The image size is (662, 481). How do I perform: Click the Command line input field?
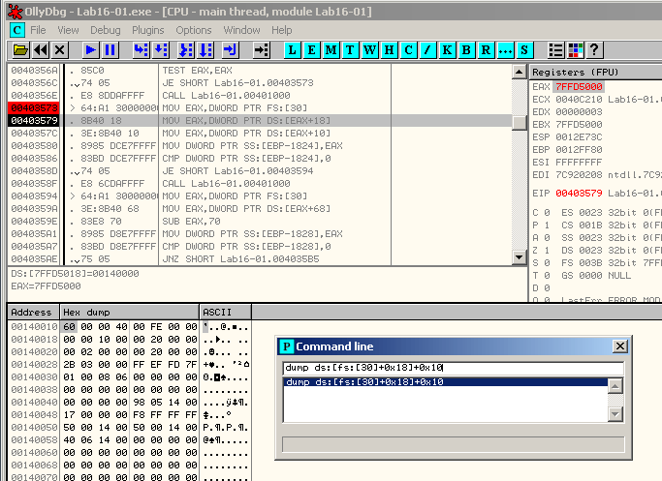[444, 368]
